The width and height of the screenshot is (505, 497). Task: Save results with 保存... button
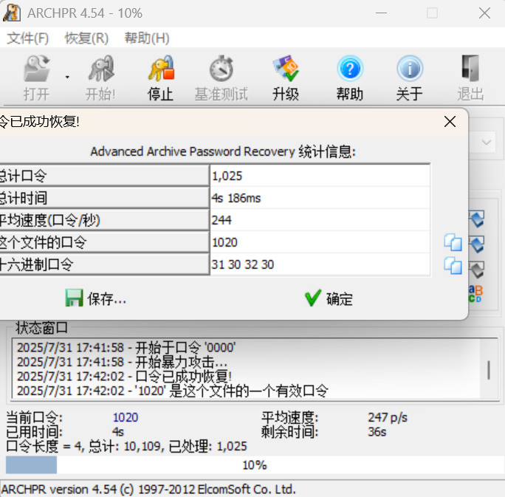[96, 298]
